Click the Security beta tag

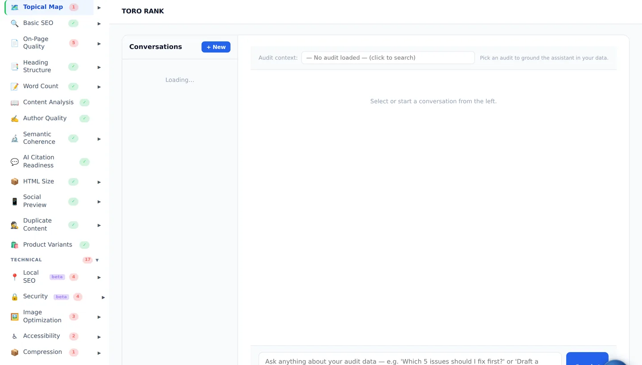point(61,297)
